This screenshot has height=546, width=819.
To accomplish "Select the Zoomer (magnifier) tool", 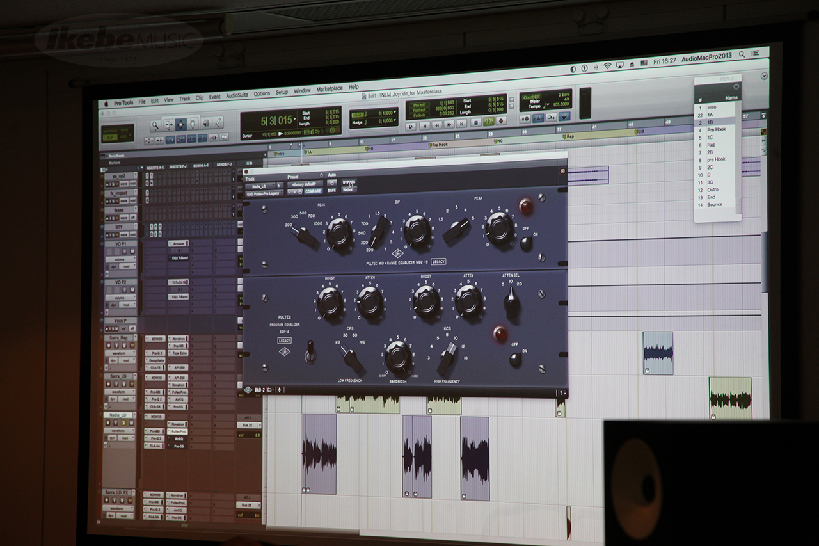I will click(155, 125).
